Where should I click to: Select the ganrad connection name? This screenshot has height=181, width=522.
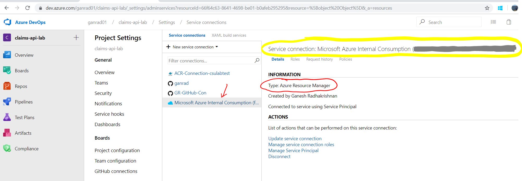(181, 83)
